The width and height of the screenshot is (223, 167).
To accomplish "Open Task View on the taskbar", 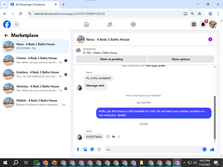I will [x=26, y=163].
